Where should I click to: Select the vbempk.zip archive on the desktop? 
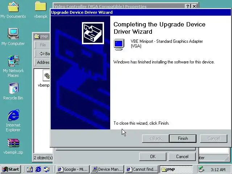(x=13, y=146)
